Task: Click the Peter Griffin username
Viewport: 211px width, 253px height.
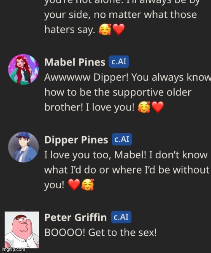Action: coord(76,217)
